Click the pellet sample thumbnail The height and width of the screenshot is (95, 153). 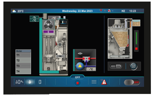tap(136, 23)
